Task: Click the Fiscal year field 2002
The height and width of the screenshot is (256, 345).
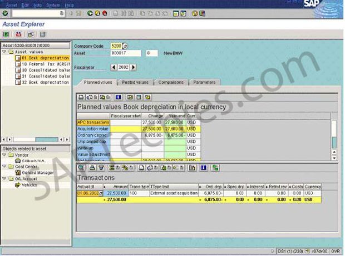Action: [x=123, y=67]
